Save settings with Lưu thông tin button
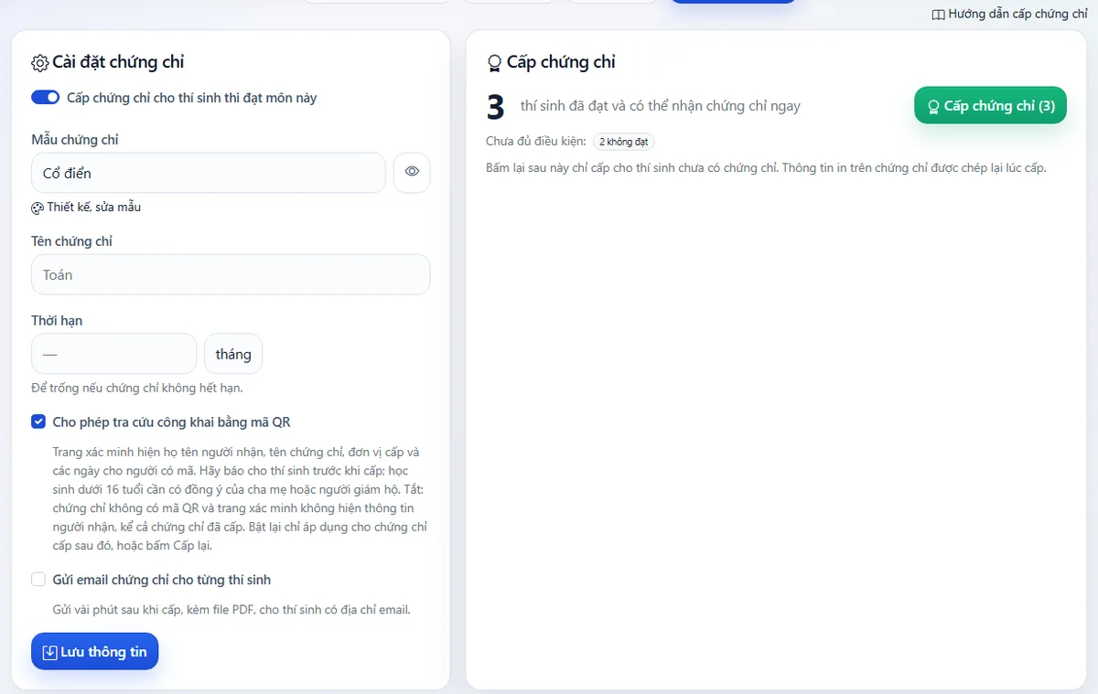Image resolution: width=1098 pixels, height=694 pixels. click(x=94, y=652)
